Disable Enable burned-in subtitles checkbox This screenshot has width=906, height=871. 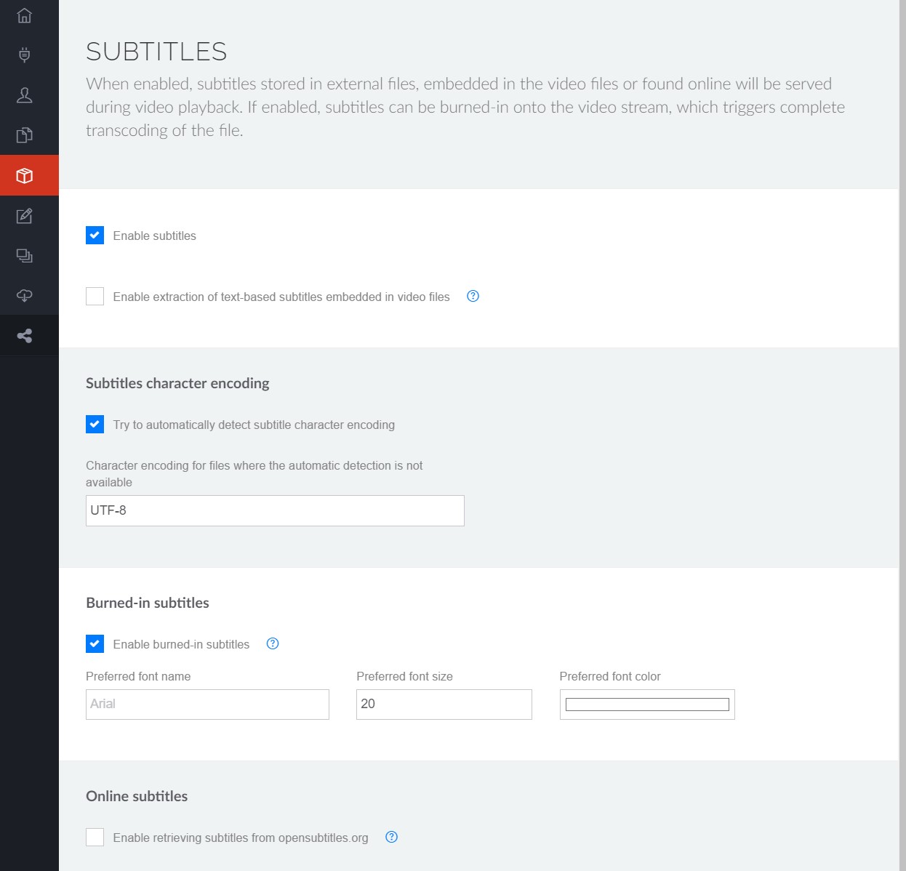tap(95, 643)
